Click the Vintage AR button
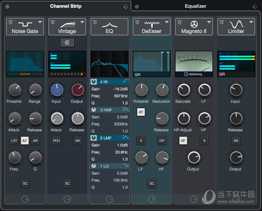The image size is (262, 211). pyautogui.click(x=78, y=141)
